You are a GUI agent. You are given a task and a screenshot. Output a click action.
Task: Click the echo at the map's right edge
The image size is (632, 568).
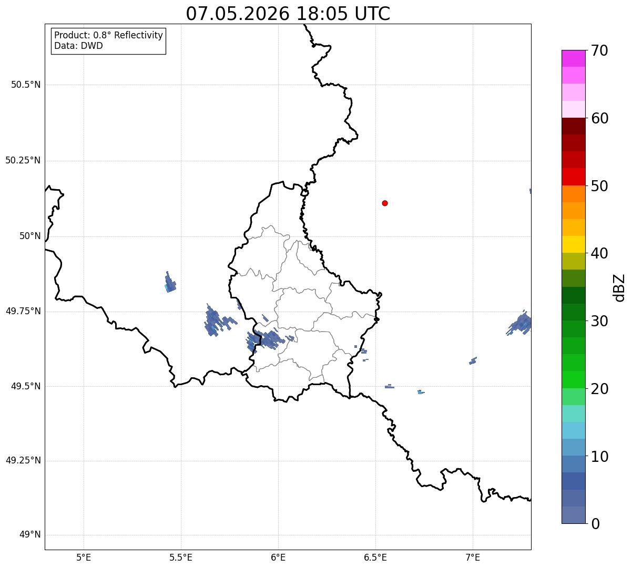click(521, 323)
